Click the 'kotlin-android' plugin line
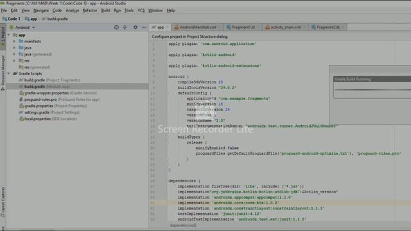 point(202,55)
